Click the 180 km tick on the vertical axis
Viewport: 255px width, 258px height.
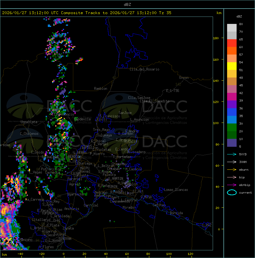(216, 38)
